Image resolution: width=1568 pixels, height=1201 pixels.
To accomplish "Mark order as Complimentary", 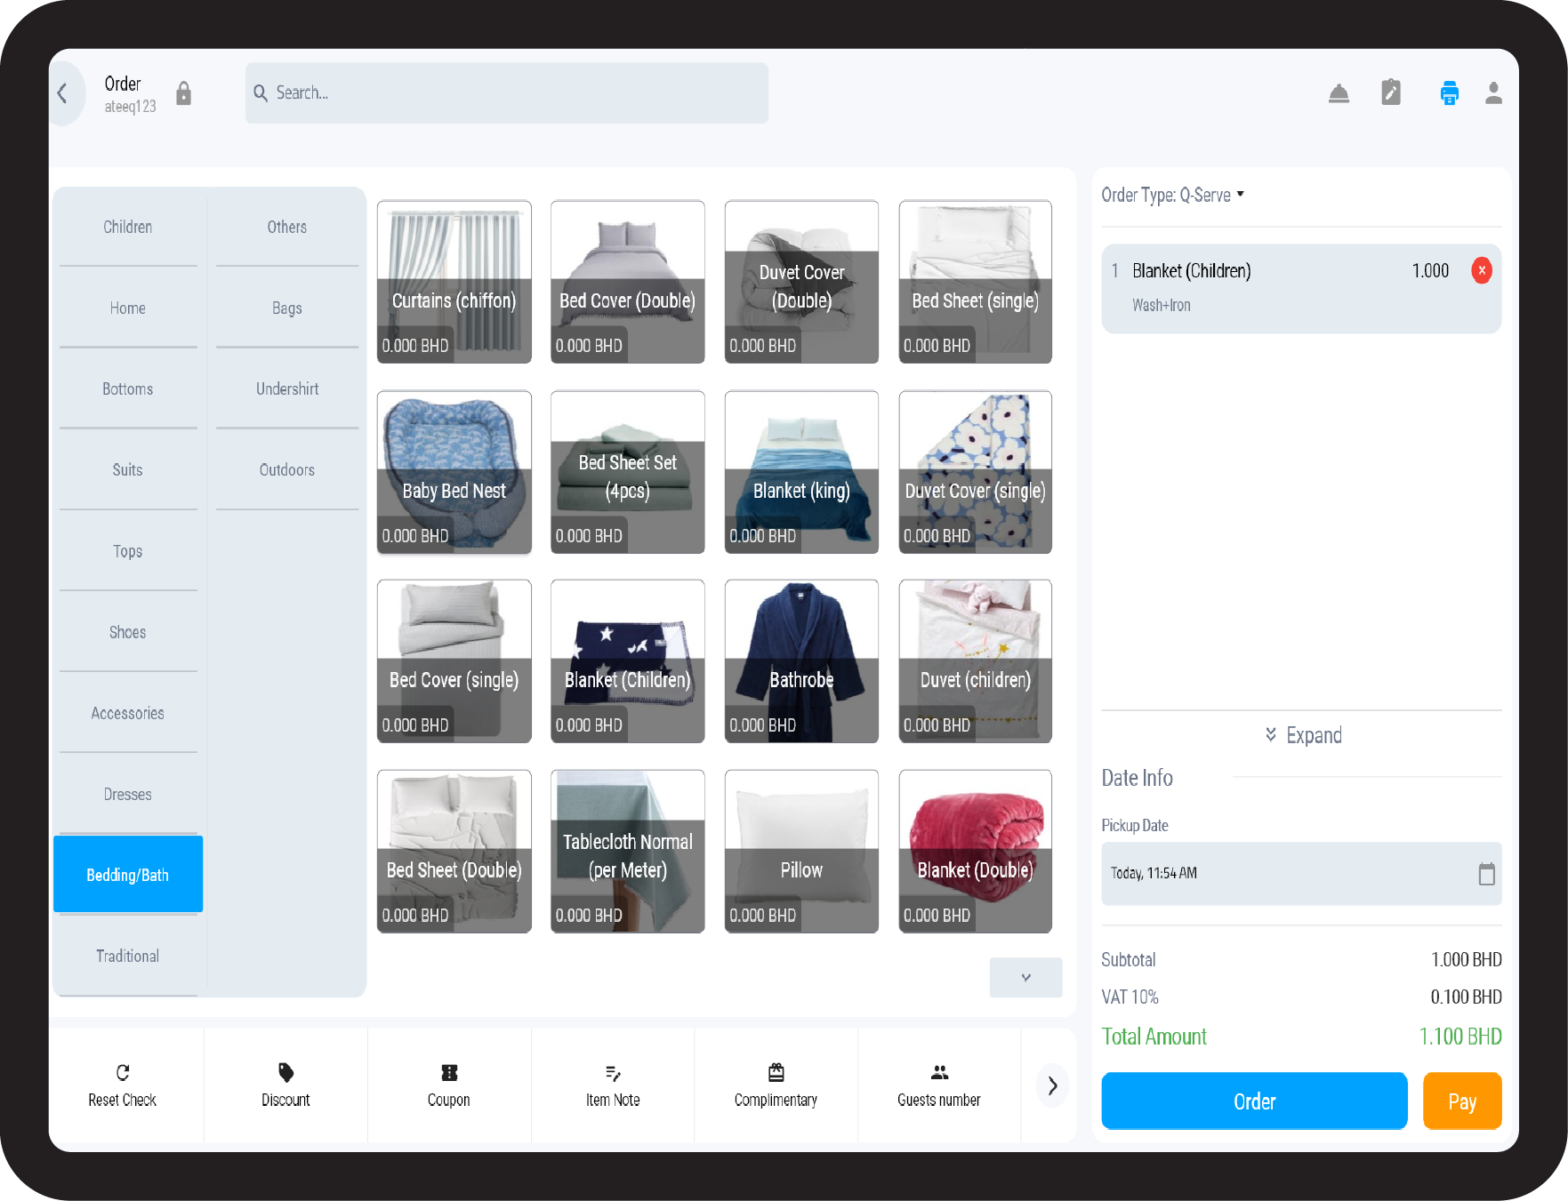I will [776, 1085].
